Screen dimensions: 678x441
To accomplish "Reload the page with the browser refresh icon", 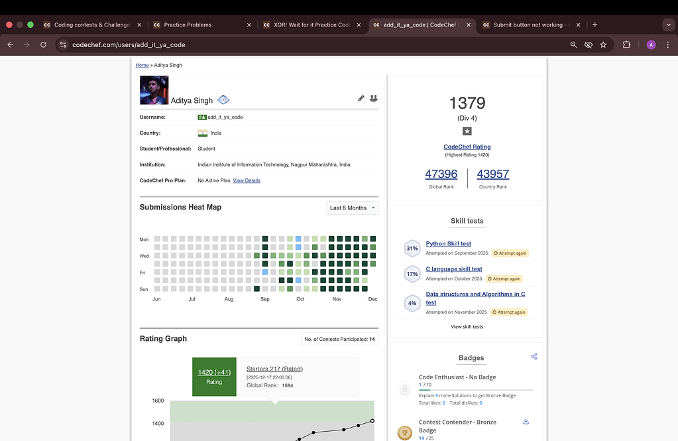I will point(42,44).
